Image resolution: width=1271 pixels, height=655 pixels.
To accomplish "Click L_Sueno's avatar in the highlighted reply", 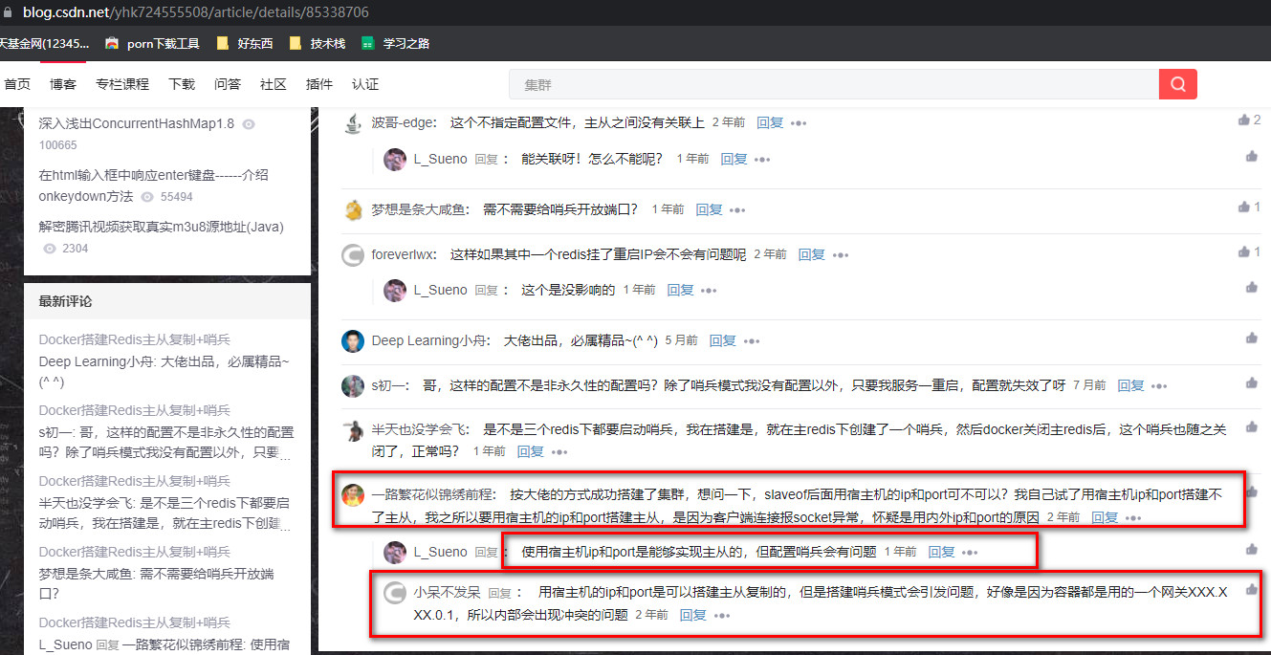I will (395, 552).
